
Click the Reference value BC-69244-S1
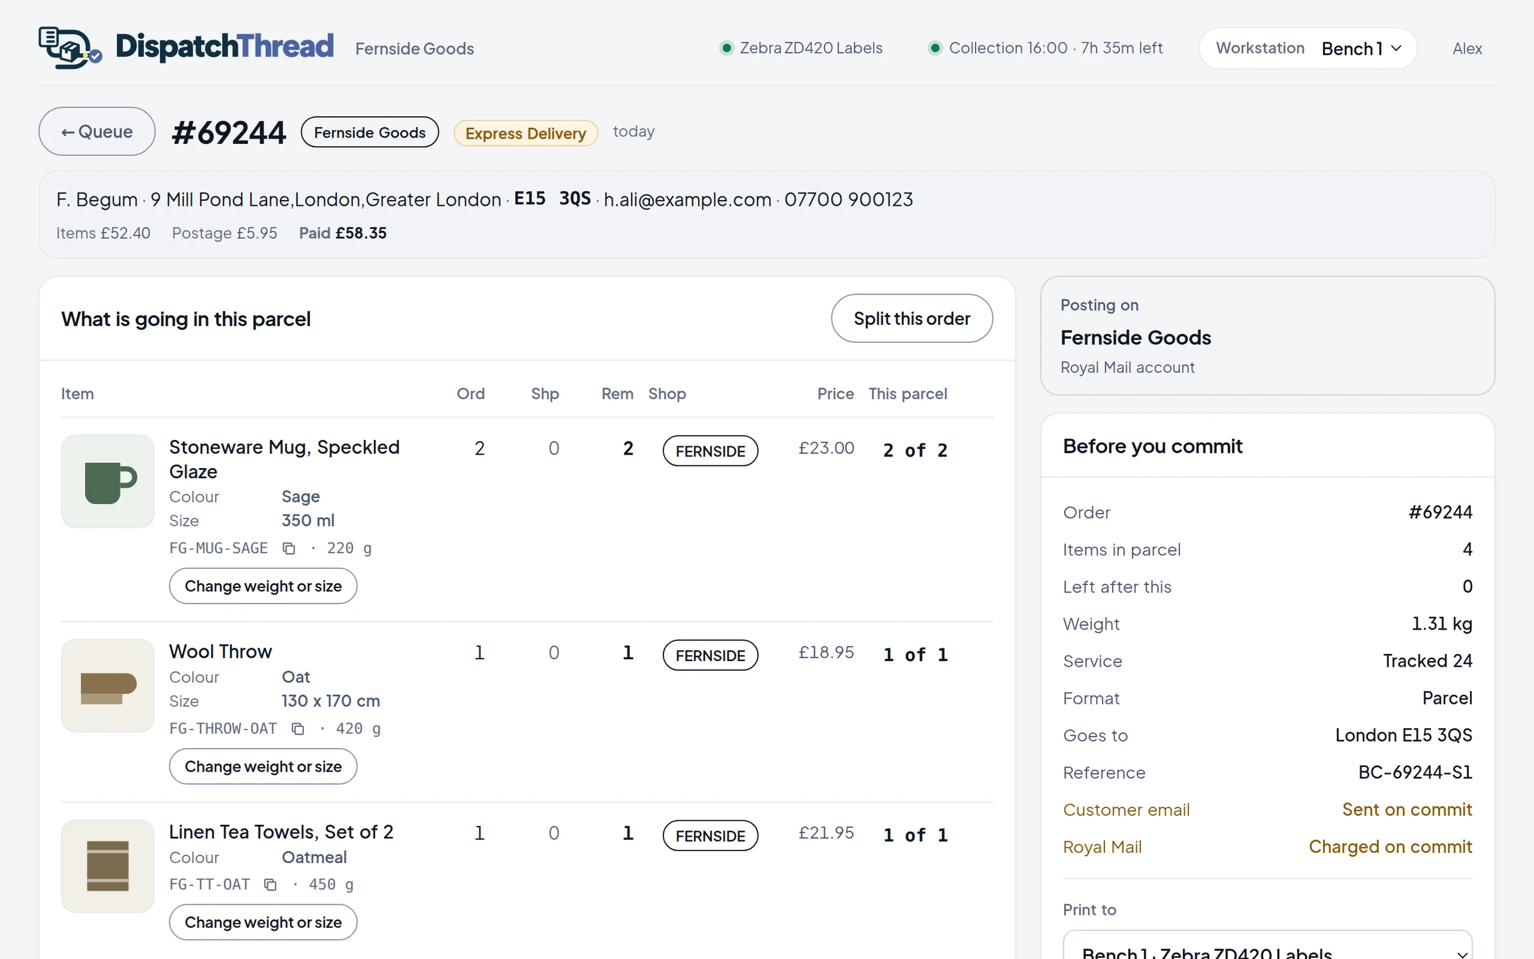[x=1415, y=772]
